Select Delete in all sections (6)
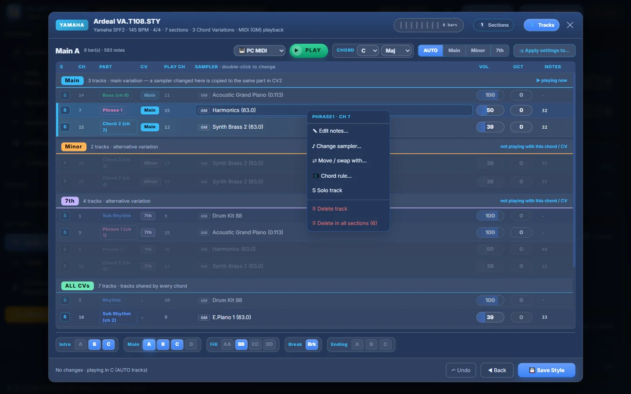The image size is (631, 394). click(348, 223)
